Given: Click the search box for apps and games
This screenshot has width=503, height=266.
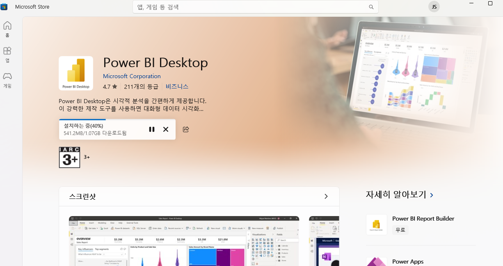Looking at the screenshot, I should click(x=256, y=7).
